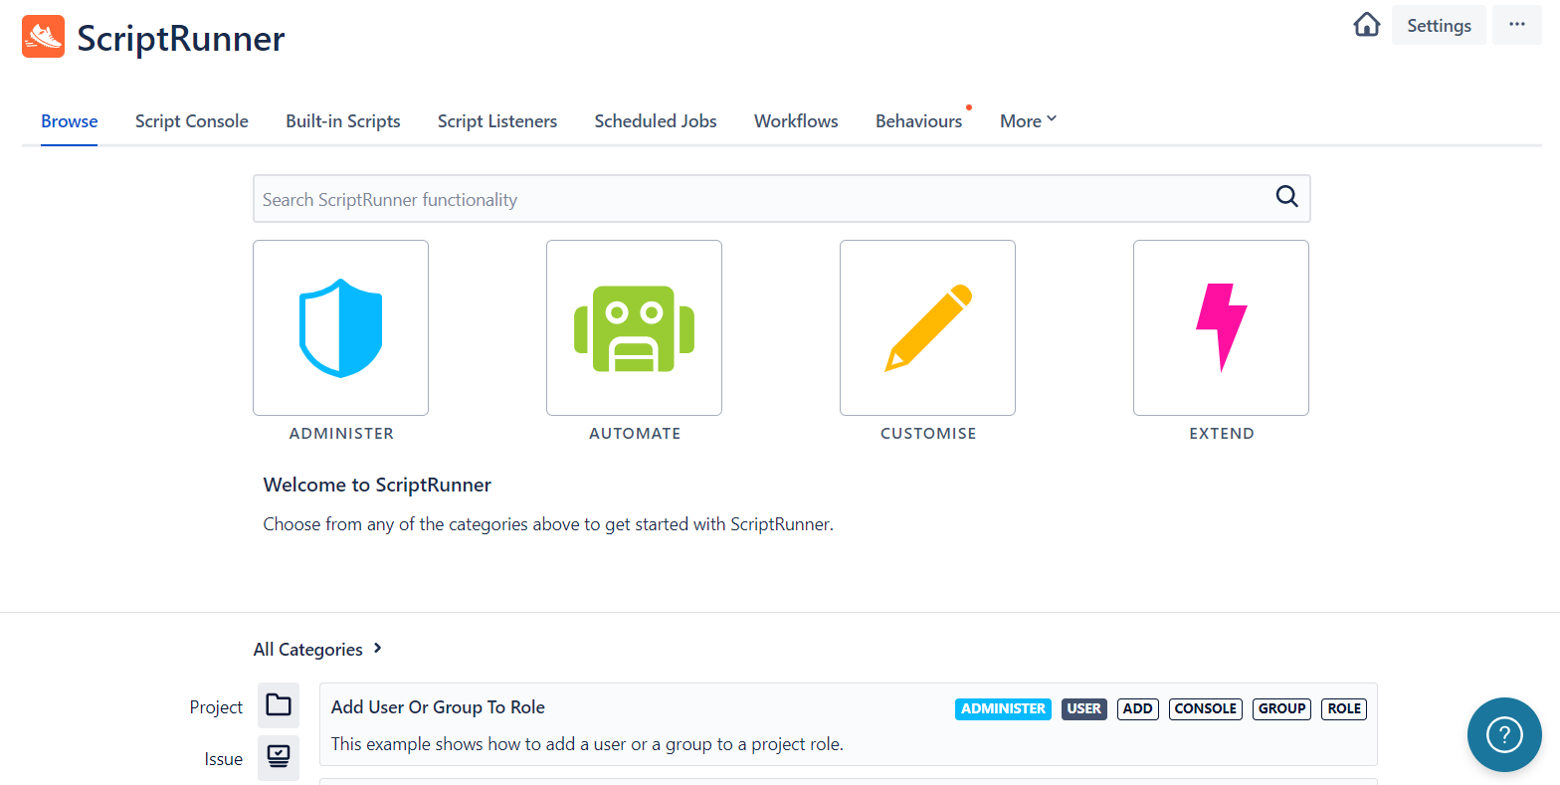Click the search magnifier icon
The height and width of the screenshot is (785, 1560).
pos(1286,197)
